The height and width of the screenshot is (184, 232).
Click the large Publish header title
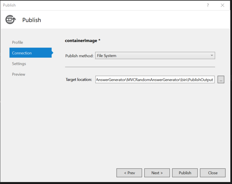click(x=32, y=20)
